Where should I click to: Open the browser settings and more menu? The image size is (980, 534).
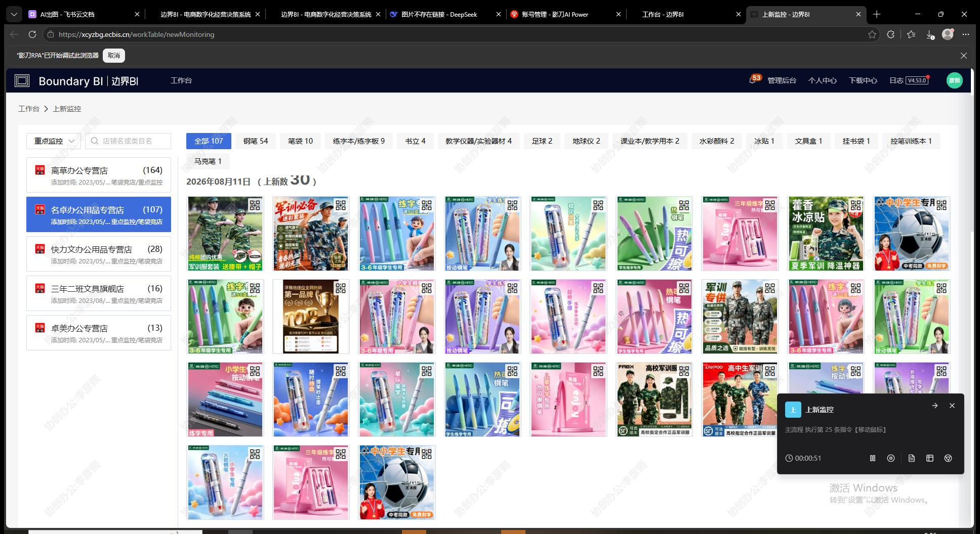pos(966,34)
